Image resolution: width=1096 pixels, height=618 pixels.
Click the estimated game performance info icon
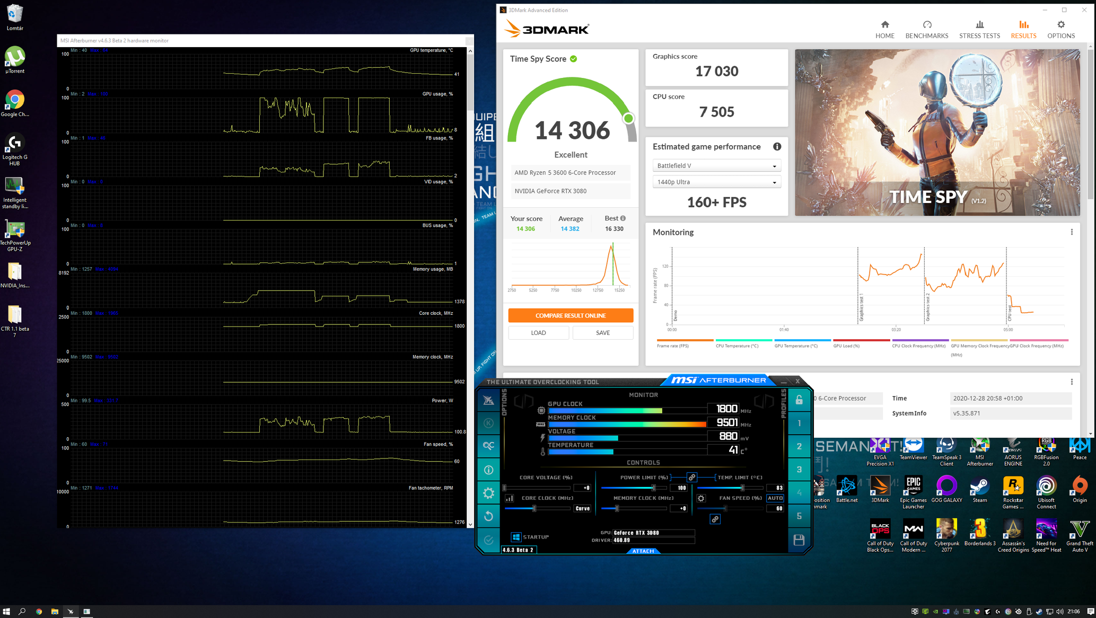[777, 147]
